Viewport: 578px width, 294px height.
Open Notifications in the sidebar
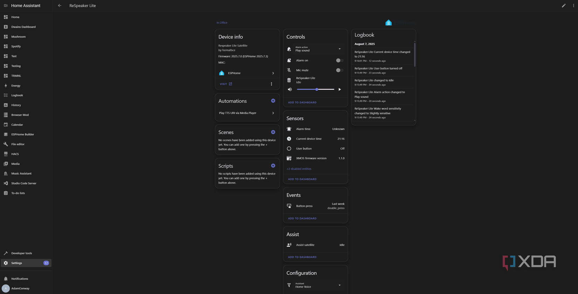coord(26,279)
